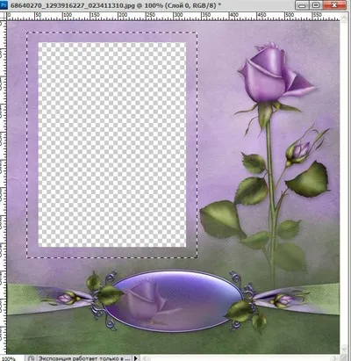
Task: Click the document title bar text
Action: coord(116,5)
